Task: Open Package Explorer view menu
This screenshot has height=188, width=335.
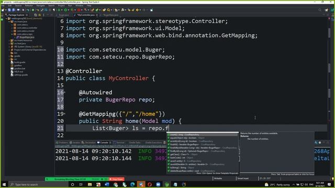Action: click(x=43, y=15)
